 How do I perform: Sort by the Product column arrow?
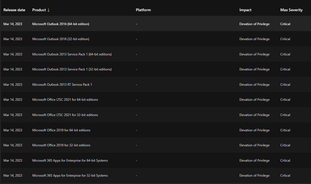pyautogui.click(x=49, y=10)
